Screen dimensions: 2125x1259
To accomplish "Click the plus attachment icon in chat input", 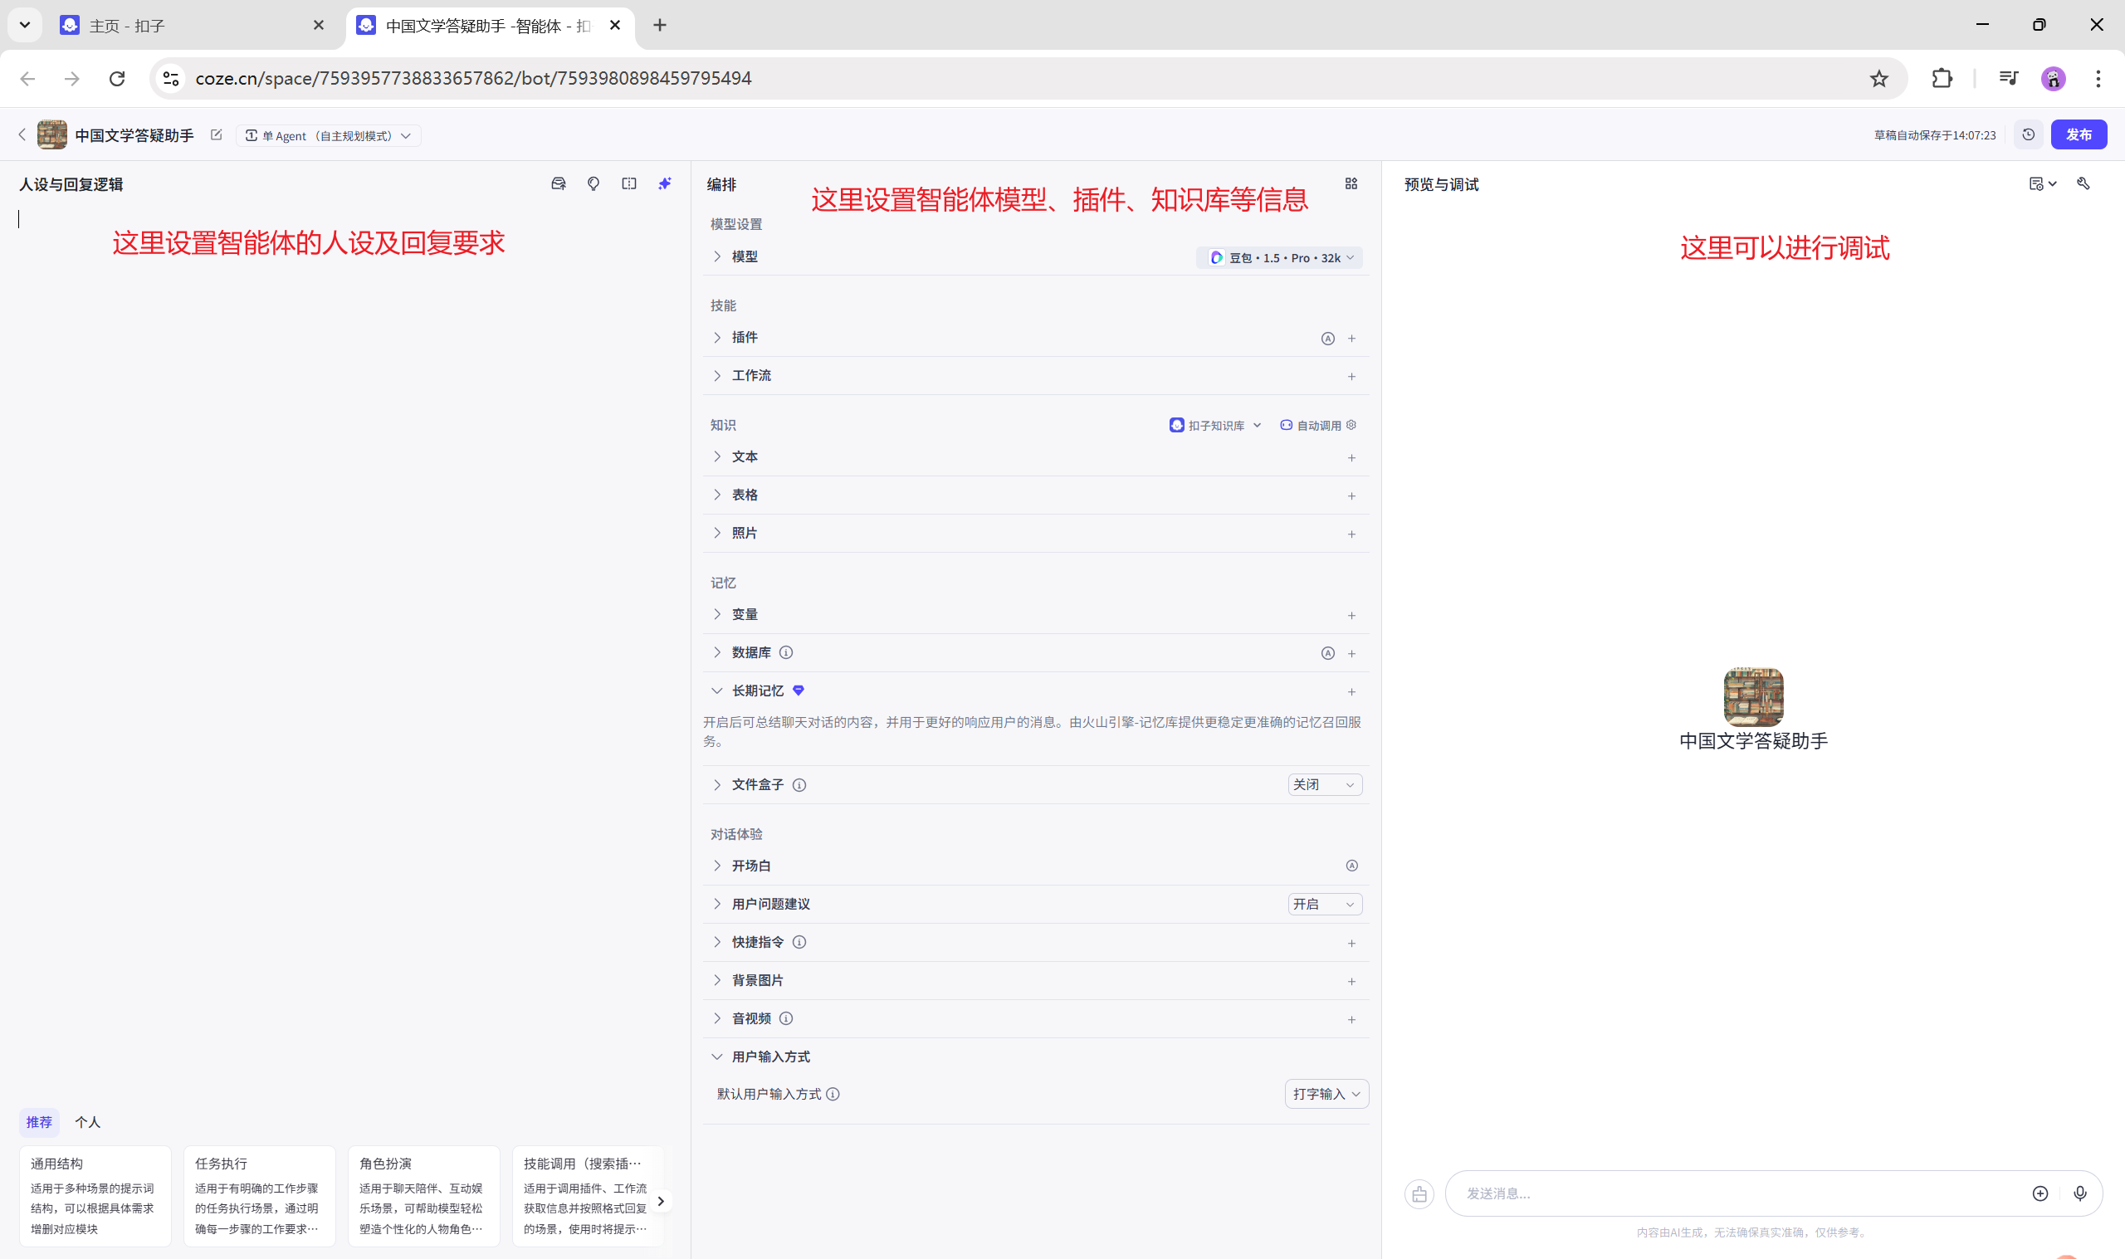I will (x=2040, y=1193).
